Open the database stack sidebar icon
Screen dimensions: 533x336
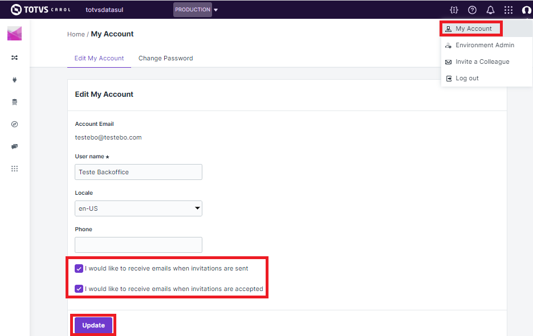click(x=14, y=102)
